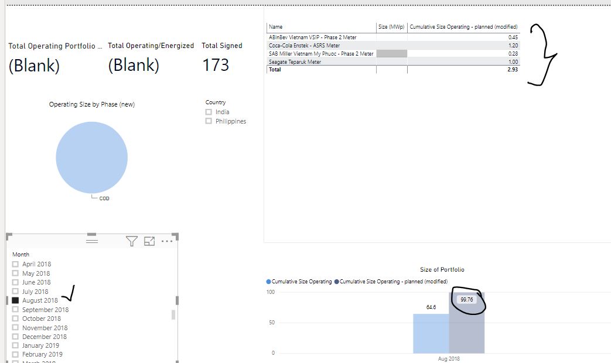Click the slicer header drag handle lines

[x=92, y=241]
